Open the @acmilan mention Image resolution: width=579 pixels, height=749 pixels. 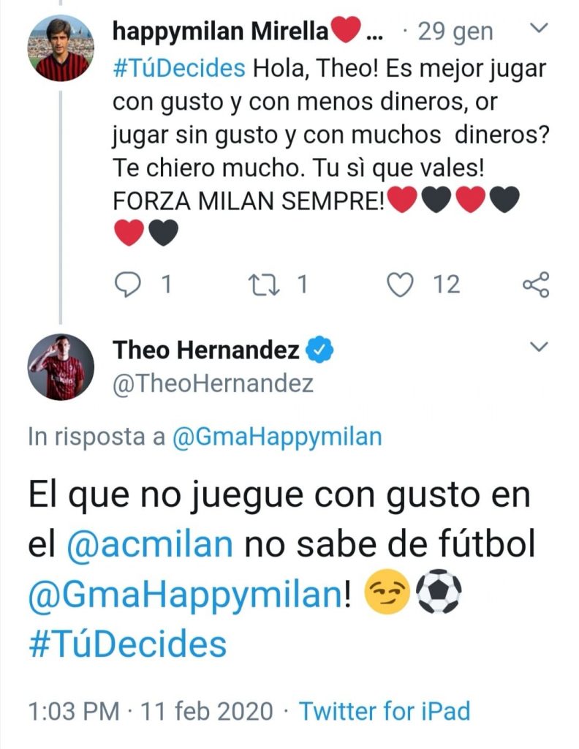pos(151,545)
